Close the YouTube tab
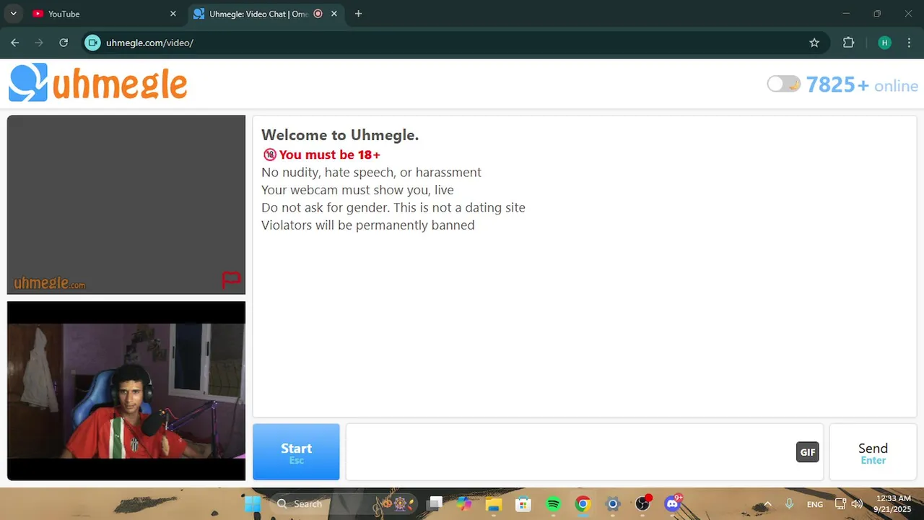Viewport: 924px width, 520px height. tap(173, 14)
